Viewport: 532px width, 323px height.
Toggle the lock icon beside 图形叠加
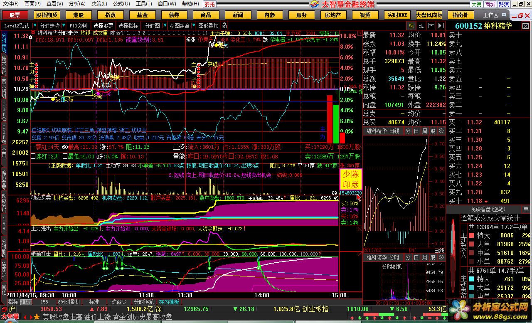(x=224, y=25)
